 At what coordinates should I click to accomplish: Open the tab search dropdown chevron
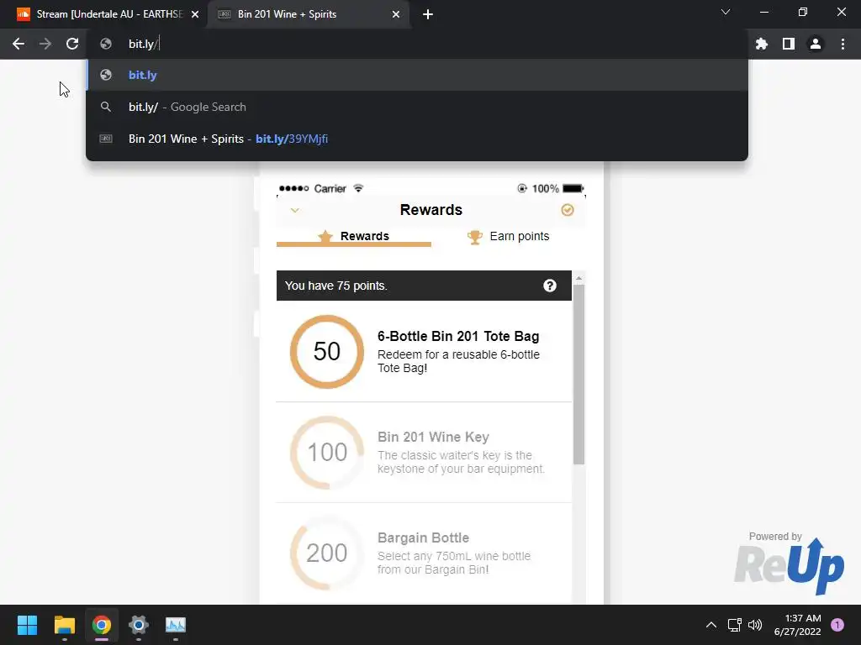pos(725,12)
